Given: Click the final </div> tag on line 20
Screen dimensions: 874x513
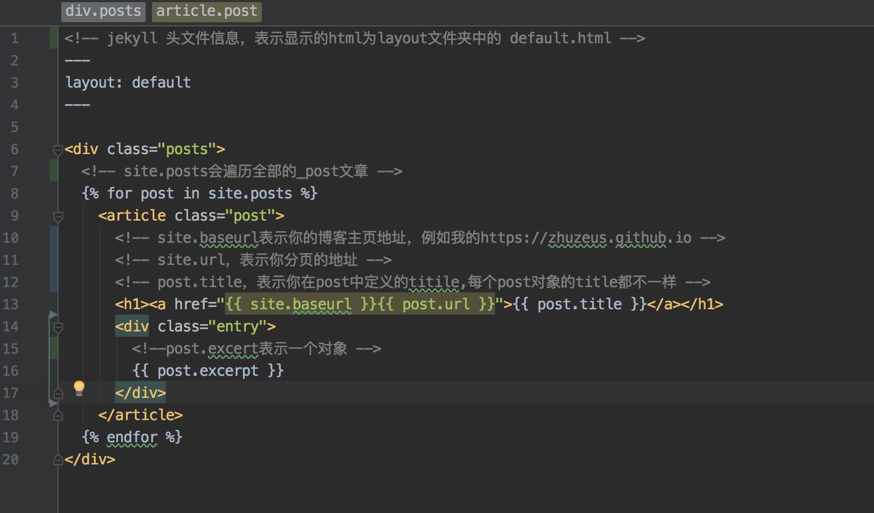Looking at the screenshot, I should coord(90,460).
